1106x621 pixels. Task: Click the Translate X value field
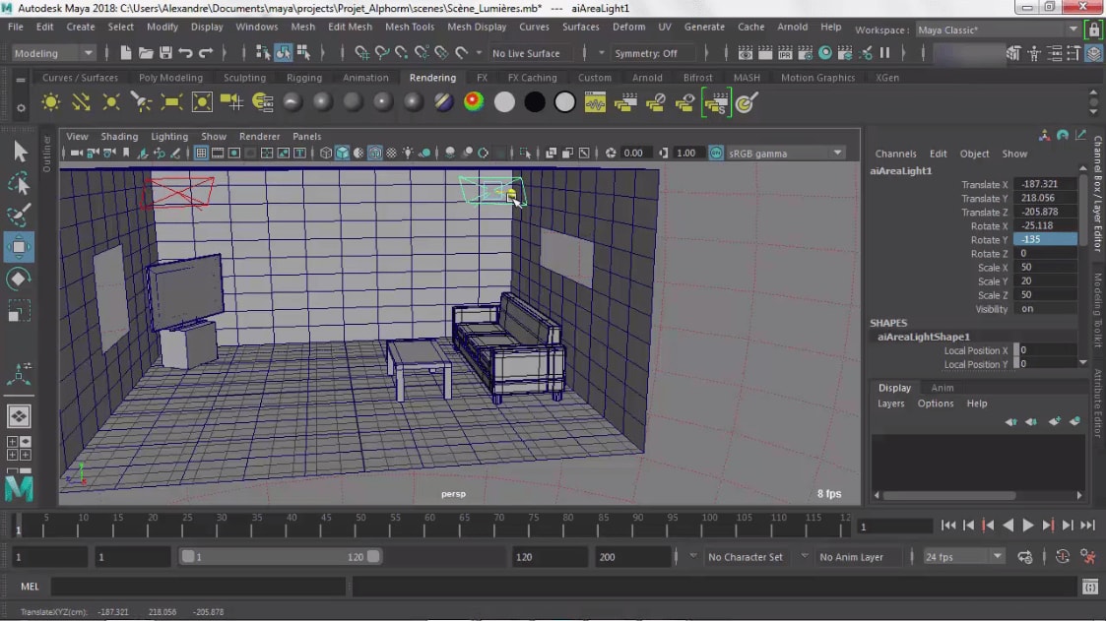point(1045,184)
